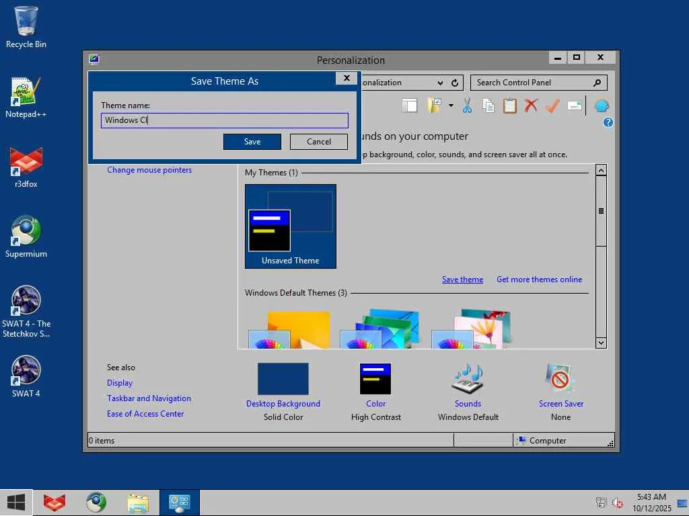Click the Theme name text field
Screen dimensions: 689x516
click(x=225, y=120)
